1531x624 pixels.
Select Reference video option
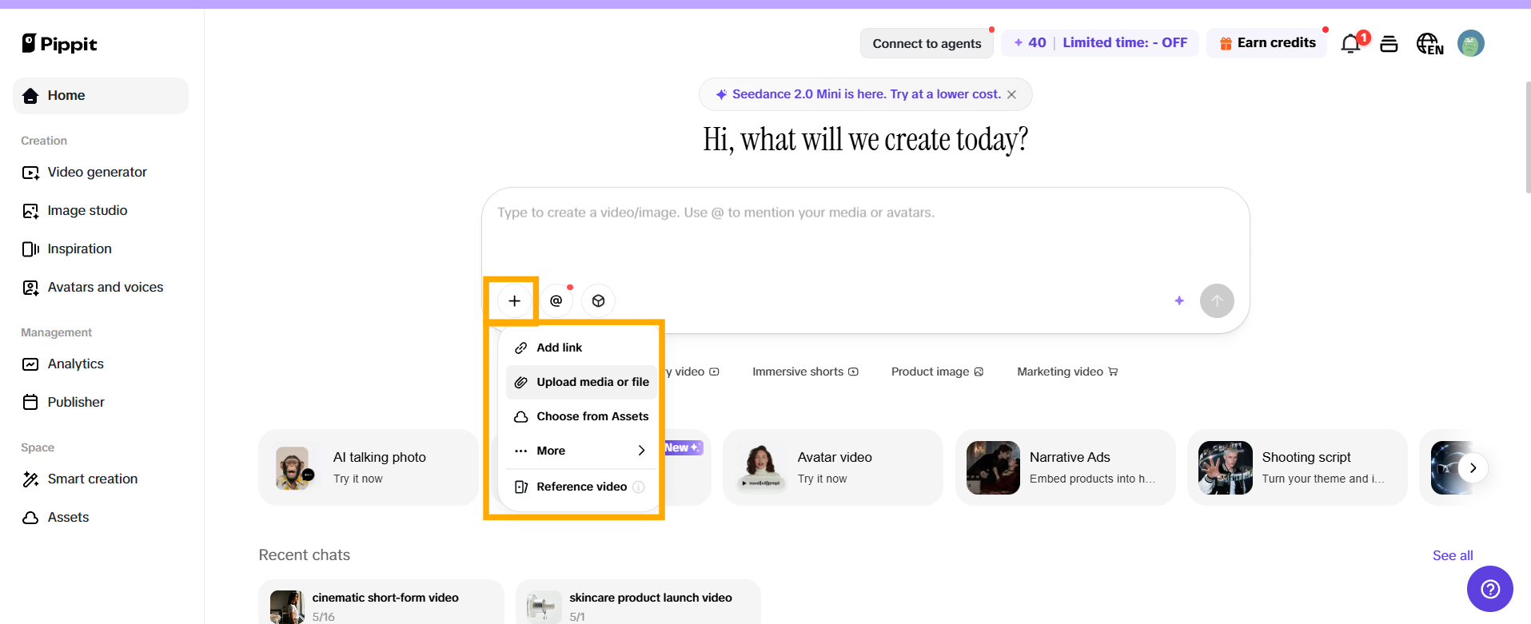pos(581,487)
